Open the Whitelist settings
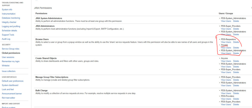 coord(6,66)
